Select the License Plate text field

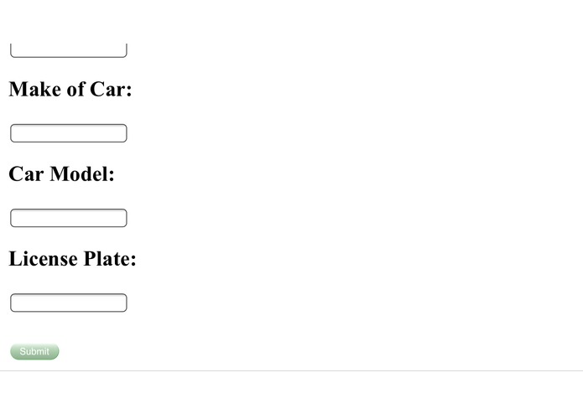tap(69, 303)
